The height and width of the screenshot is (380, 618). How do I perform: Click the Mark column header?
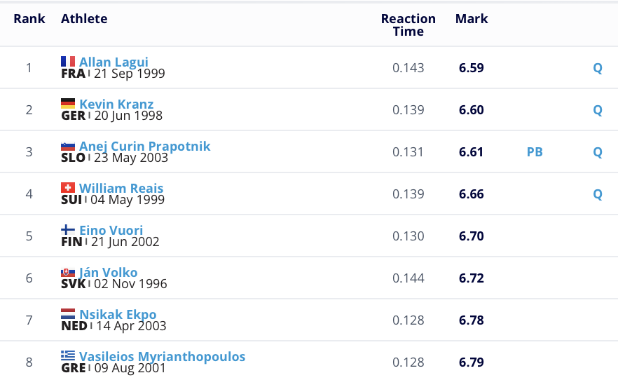click(x=472, y=19)
